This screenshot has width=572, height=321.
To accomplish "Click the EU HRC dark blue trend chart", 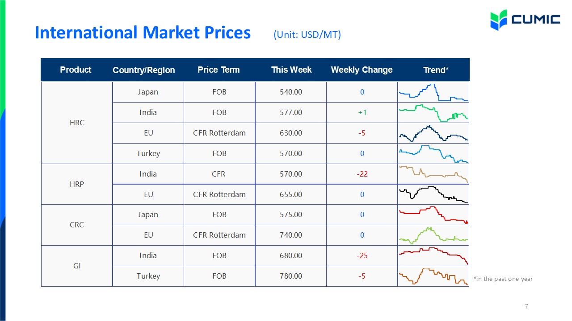I will (x=433, y=133).
